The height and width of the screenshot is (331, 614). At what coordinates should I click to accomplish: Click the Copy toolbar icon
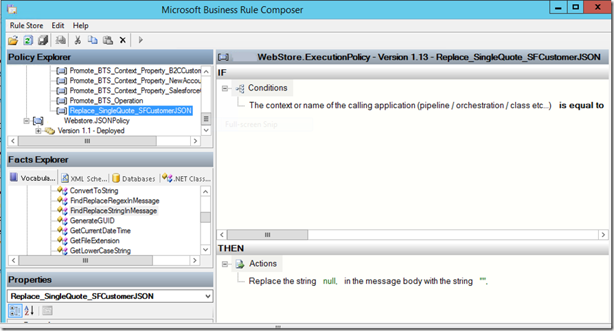(x=93, y=40)
